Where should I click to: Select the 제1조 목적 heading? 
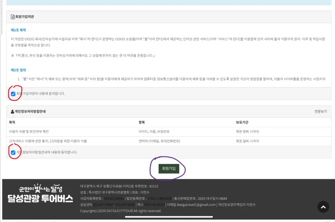pos(18,30)
